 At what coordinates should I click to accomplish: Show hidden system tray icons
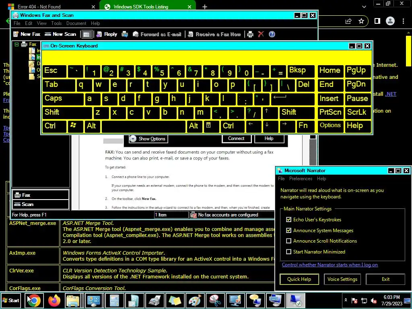(346, 300)
